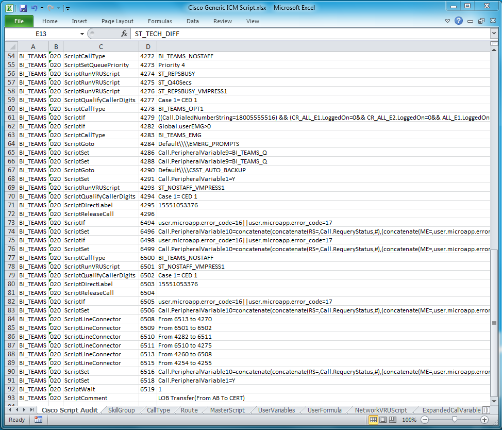Click the Name Box showing E13

coord(41,34)
